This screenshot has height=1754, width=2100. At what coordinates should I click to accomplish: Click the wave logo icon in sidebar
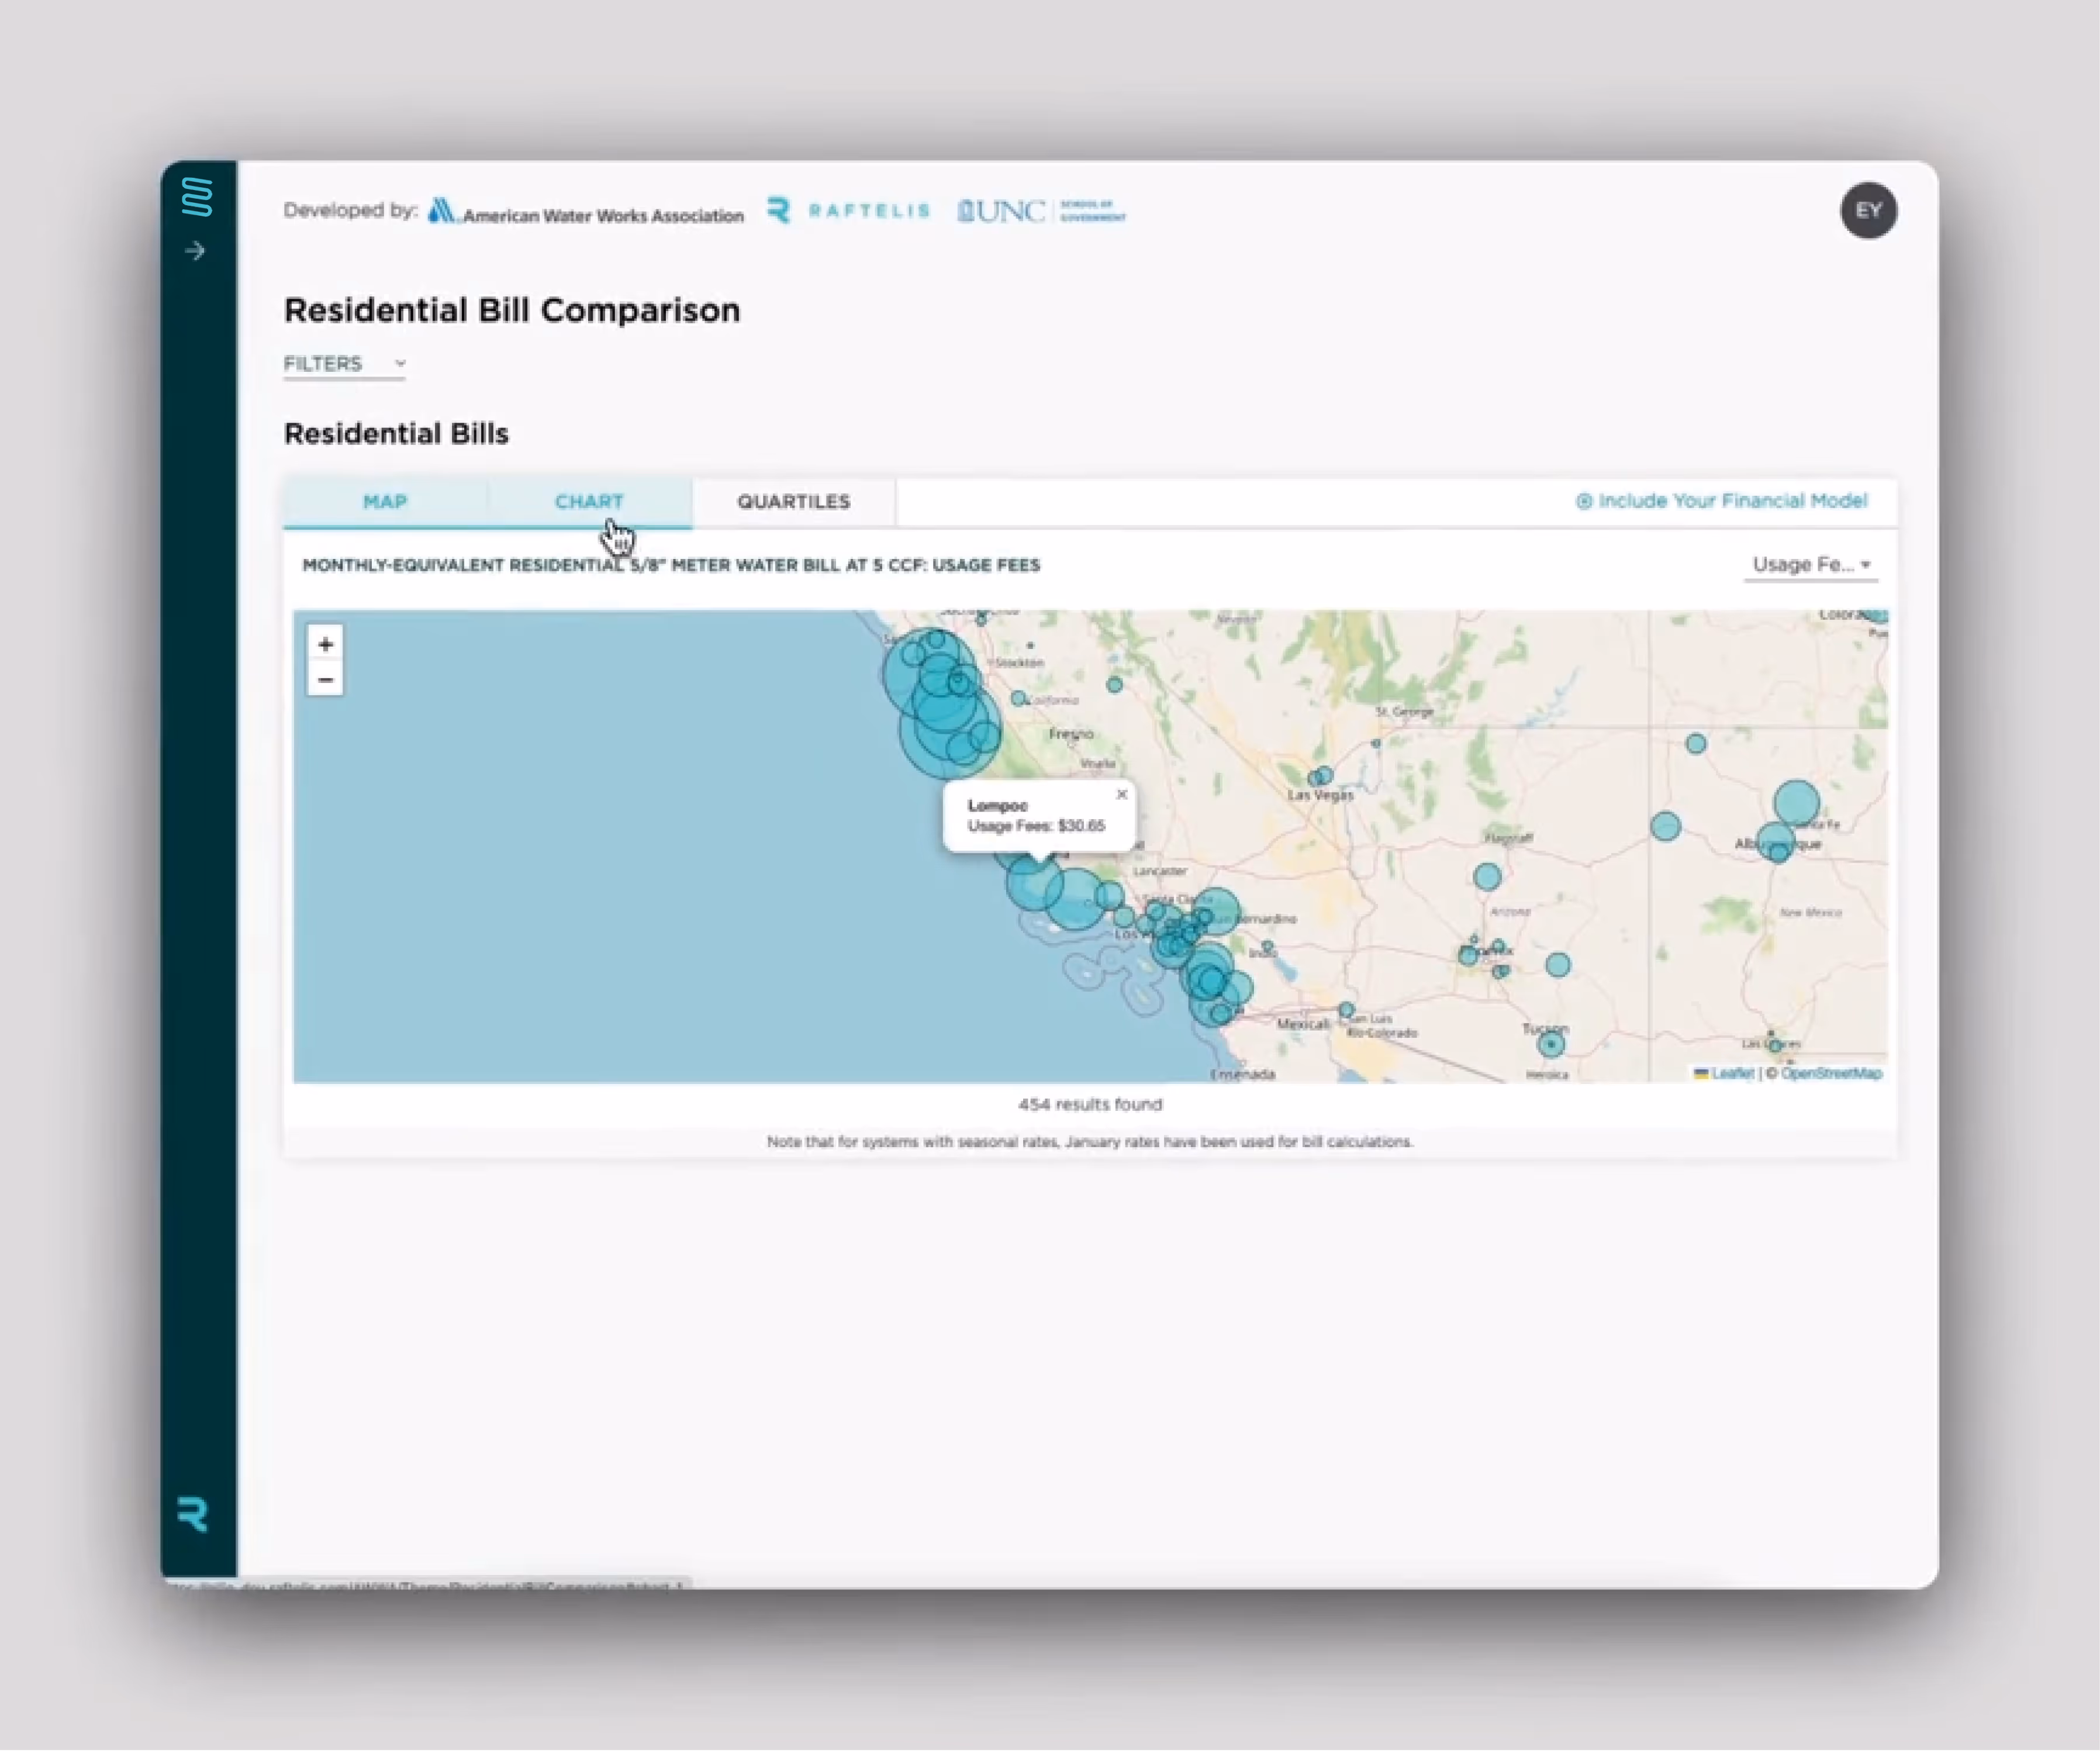(197, 197)
